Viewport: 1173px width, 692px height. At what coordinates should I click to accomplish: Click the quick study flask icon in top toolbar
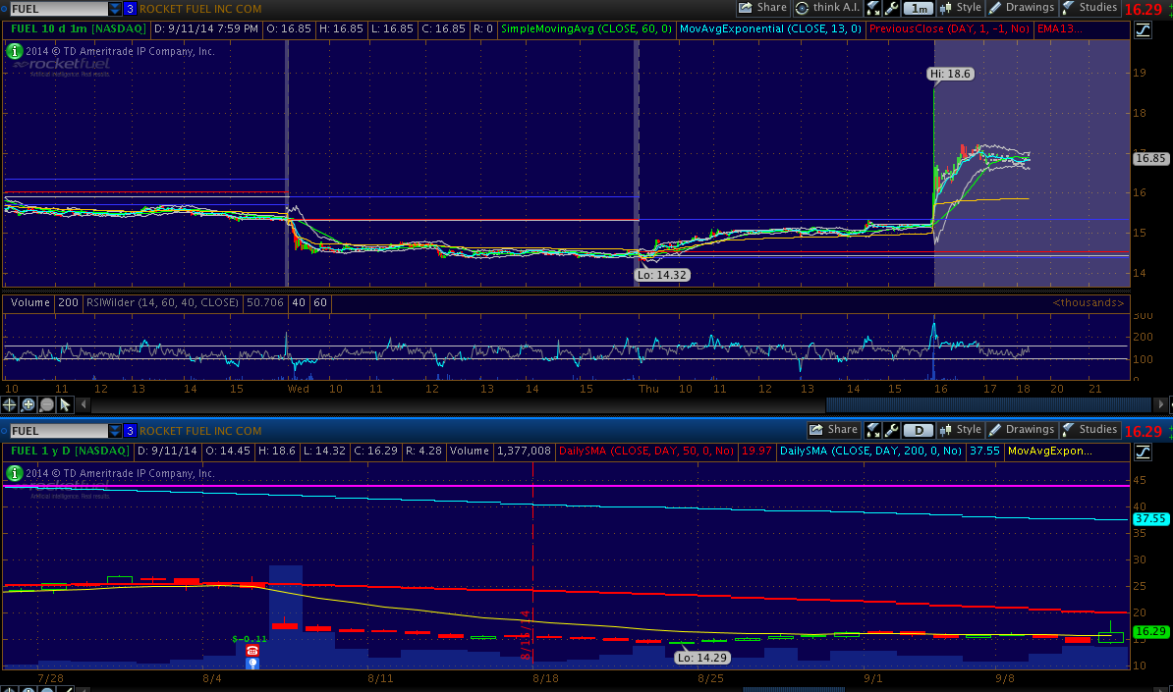[x=872, y=8]
